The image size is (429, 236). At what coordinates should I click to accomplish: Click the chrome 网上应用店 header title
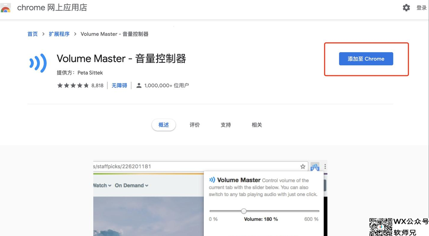pyautogui.click(x=52, y=7)
